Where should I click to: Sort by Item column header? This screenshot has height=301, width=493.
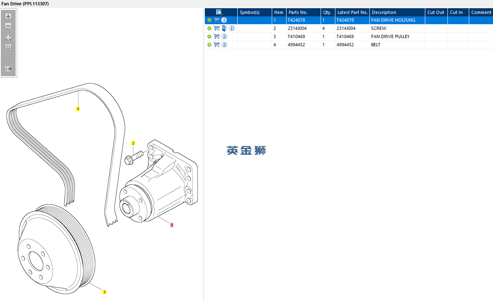pyautogui.click(x=279, y=12)
